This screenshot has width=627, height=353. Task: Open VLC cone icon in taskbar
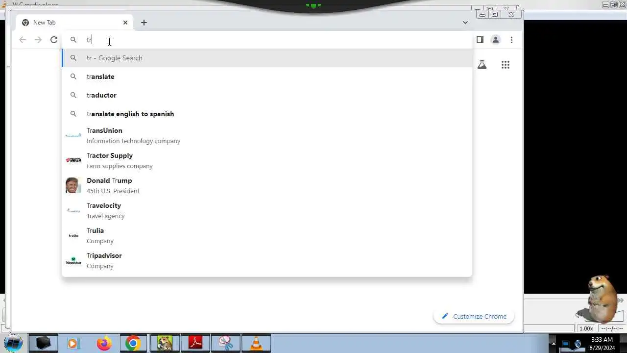256,343
